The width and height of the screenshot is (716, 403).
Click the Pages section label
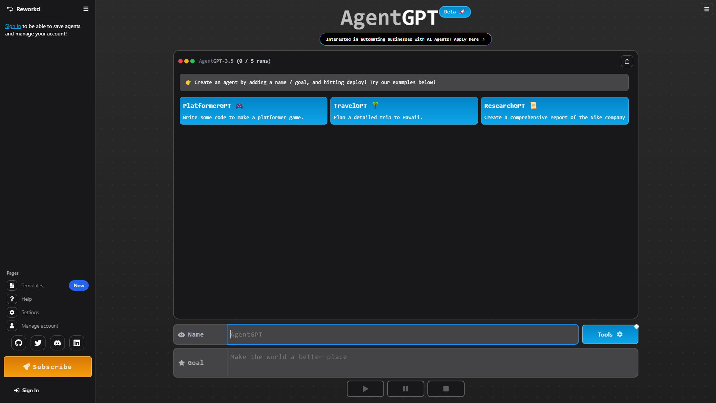[x=13, y=273]
